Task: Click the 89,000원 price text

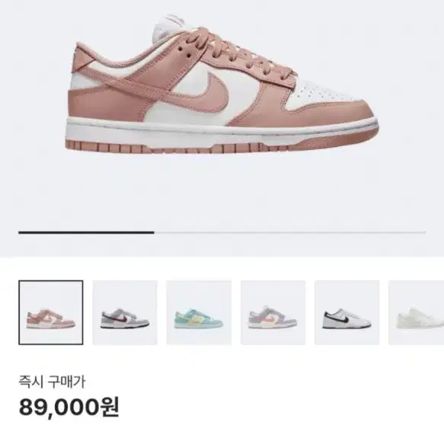Action: click(69, 407)
